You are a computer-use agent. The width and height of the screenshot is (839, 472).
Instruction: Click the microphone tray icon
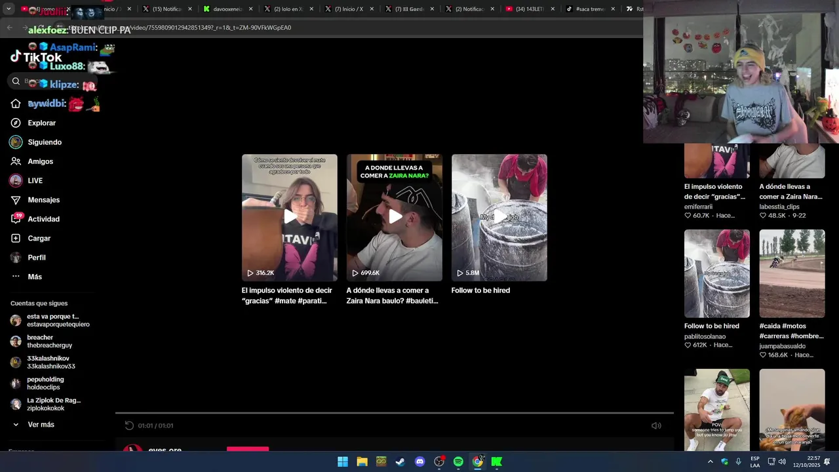[738, 462]
